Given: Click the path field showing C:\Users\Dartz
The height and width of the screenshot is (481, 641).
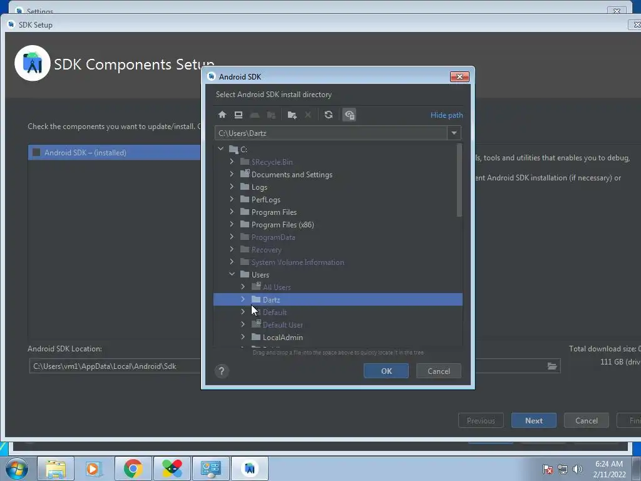Looking at the screenshot, I should pyautogui.click(x=331, y=133).
